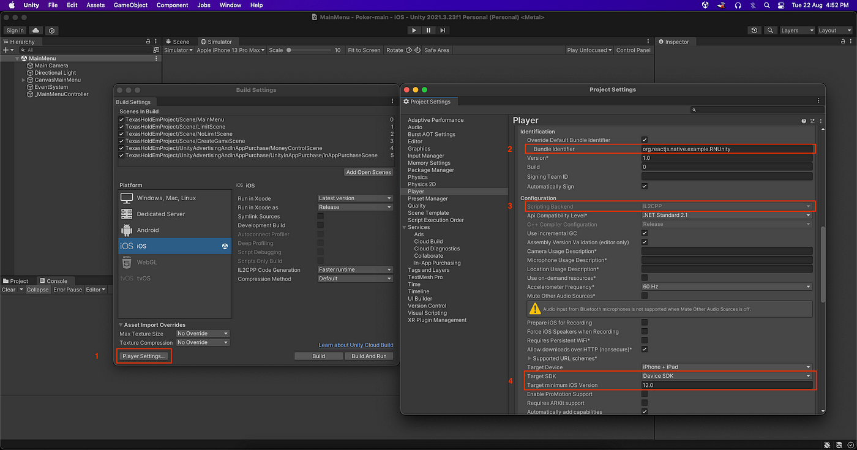Select the Android platform

pos(174,230)
